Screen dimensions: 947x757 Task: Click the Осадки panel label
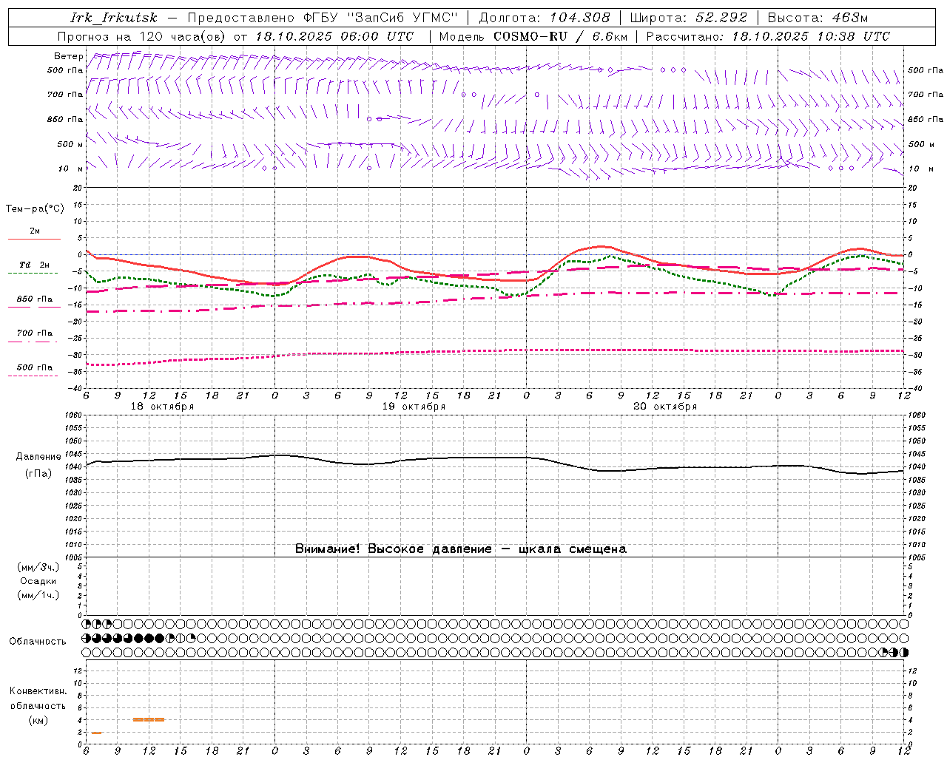click(38, 581)
